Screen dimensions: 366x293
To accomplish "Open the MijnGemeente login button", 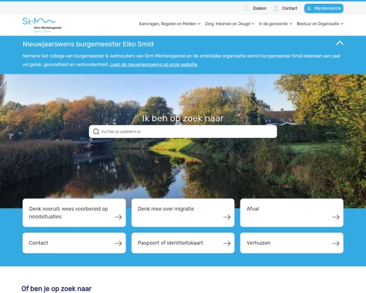I will click(324, 9).
